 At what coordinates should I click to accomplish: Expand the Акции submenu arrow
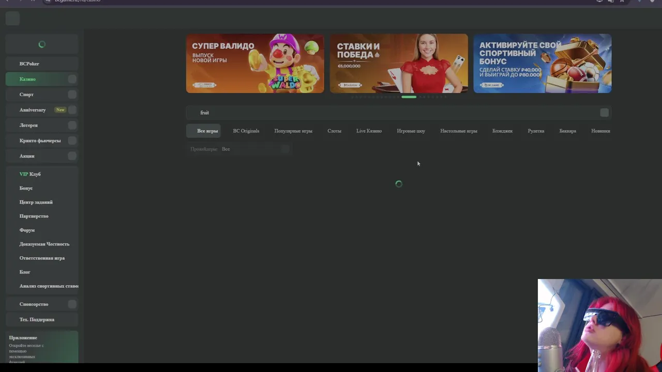(72, 156)
